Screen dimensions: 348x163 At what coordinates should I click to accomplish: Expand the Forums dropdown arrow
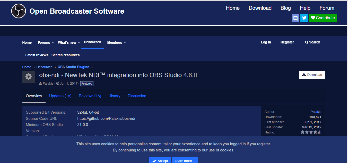[x=53, y=43]
